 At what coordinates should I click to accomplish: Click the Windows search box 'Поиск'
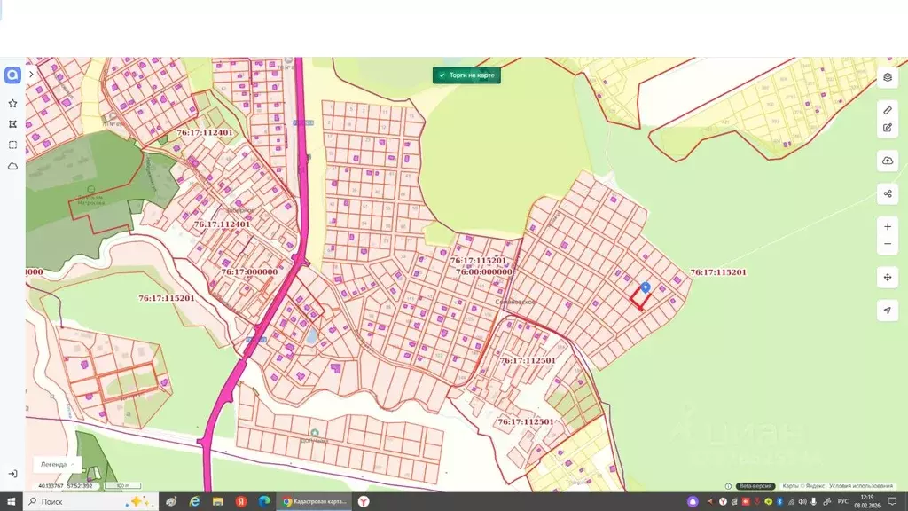click(90, 502)
